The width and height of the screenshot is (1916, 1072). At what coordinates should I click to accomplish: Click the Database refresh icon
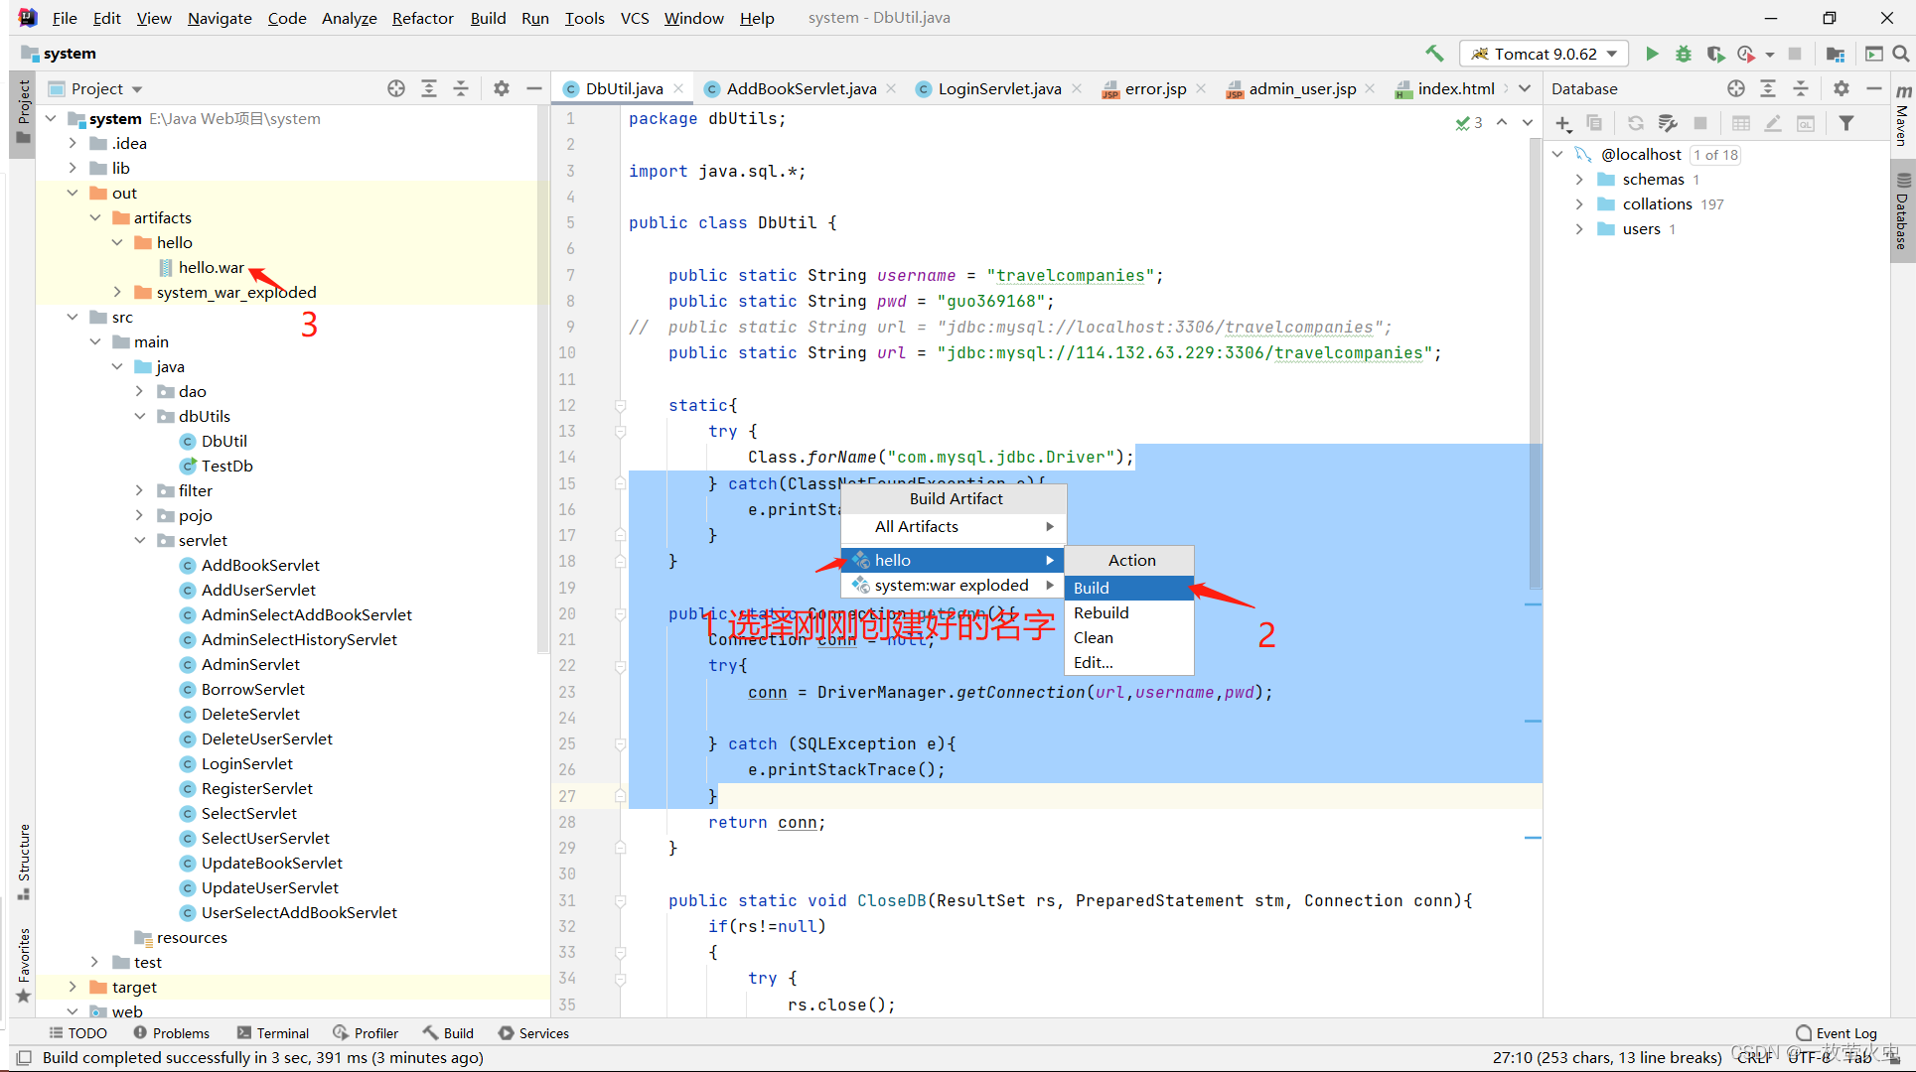click(x=1635, y=123)
